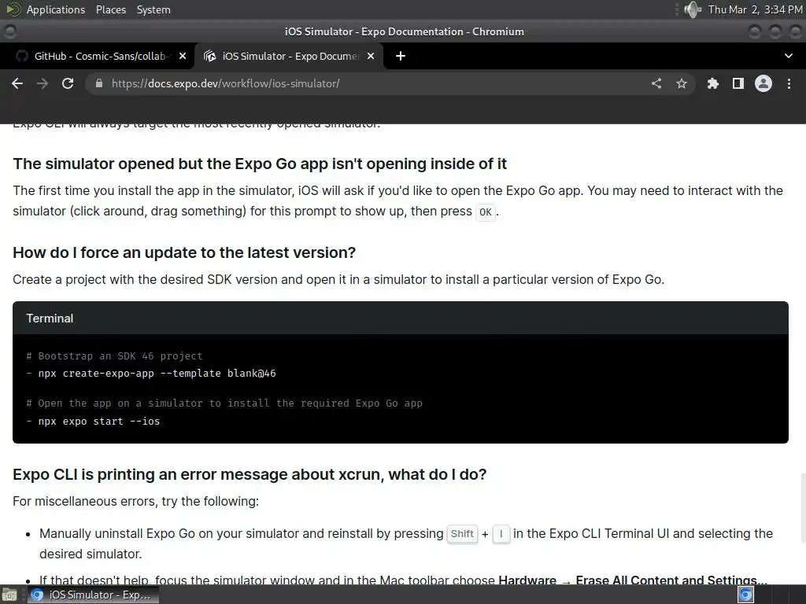The width and height of the screenshot is (806, 604).
Task: Click the I key badge
Action: [x=501, y=534]
